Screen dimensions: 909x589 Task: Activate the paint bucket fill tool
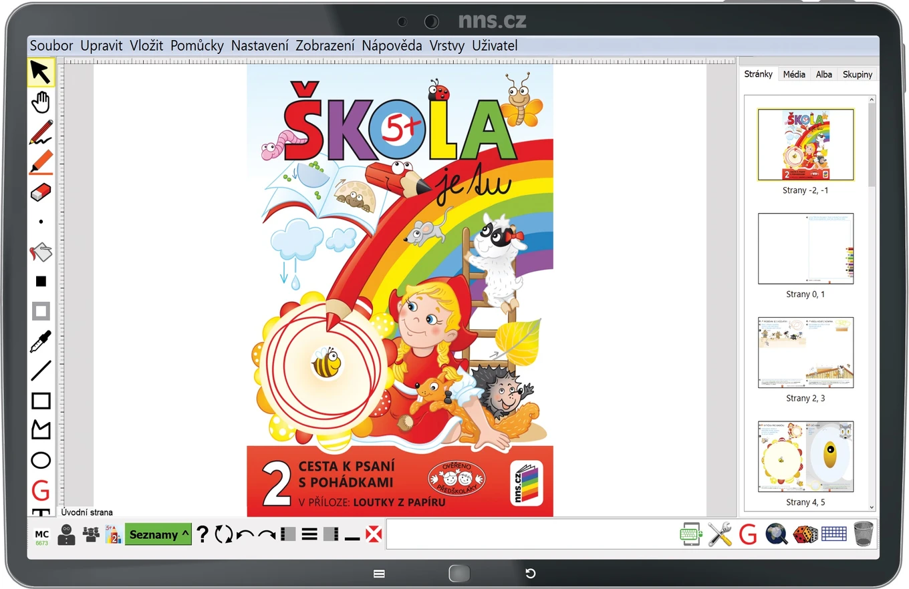(x=41, y=252)
